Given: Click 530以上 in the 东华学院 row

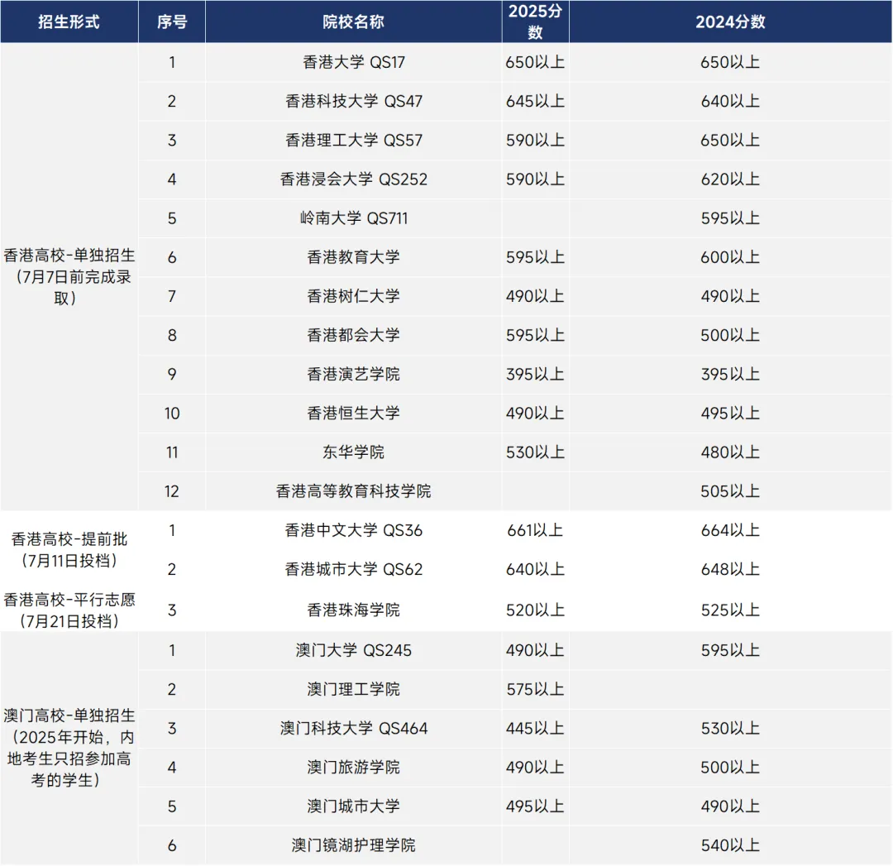Looking at the screenshot, I should [535, 452].
